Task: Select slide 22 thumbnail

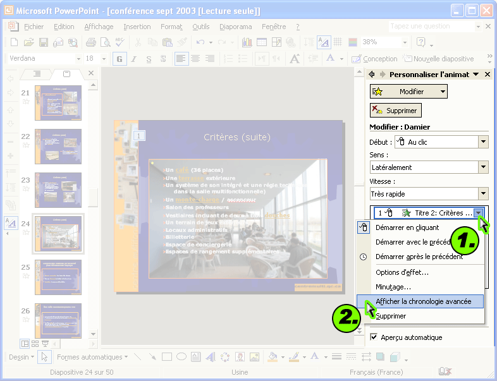Action: coord(58,147)
